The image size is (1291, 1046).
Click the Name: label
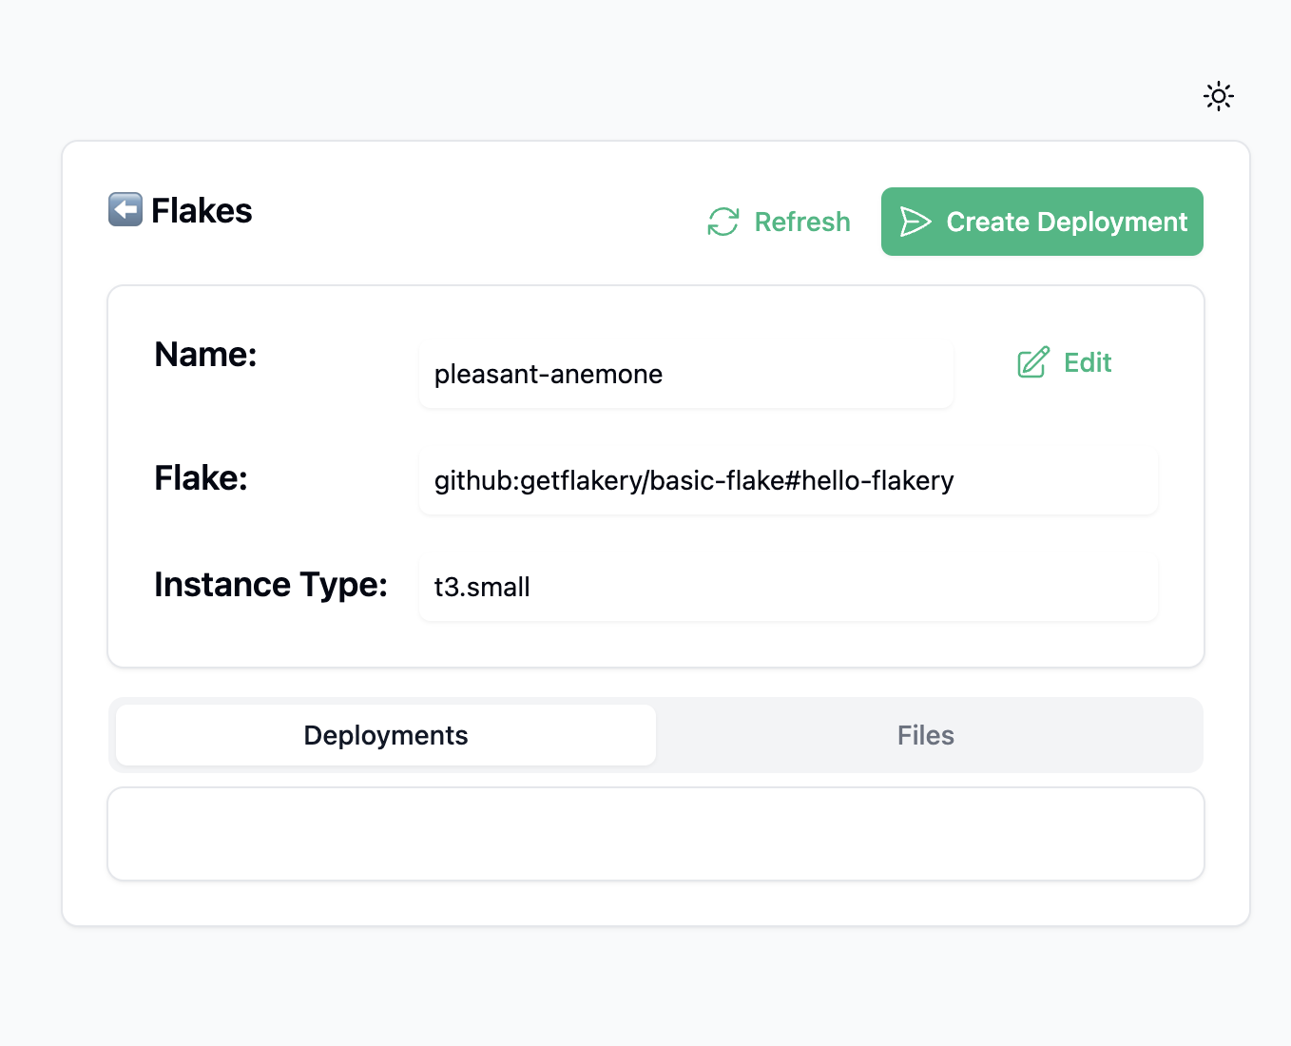pos(205,354)
